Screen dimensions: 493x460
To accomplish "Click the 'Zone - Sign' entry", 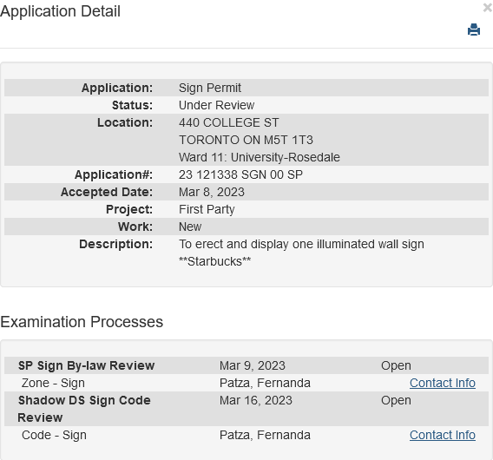I will (53, 383).
